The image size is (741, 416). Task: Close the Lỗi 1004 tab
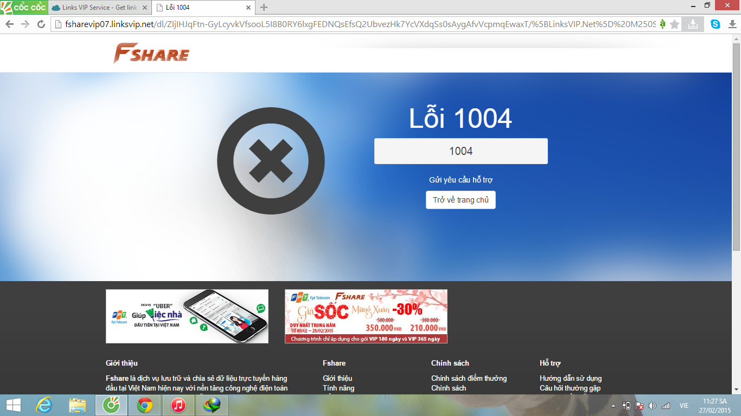[248, 8]
